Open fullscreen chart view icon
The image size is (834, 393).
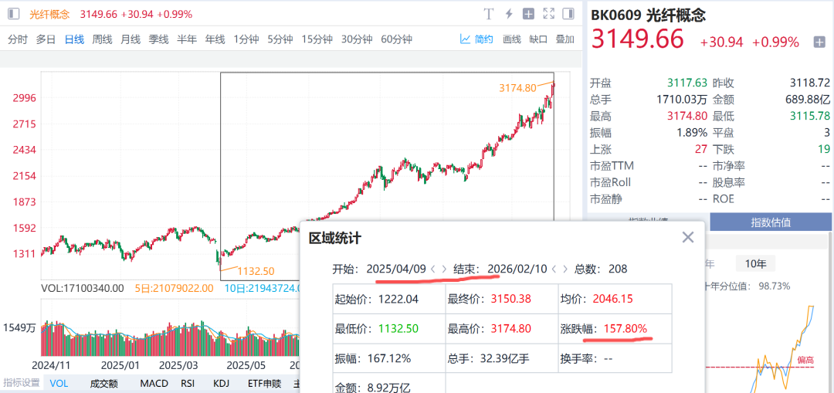(x=548, y=15)
